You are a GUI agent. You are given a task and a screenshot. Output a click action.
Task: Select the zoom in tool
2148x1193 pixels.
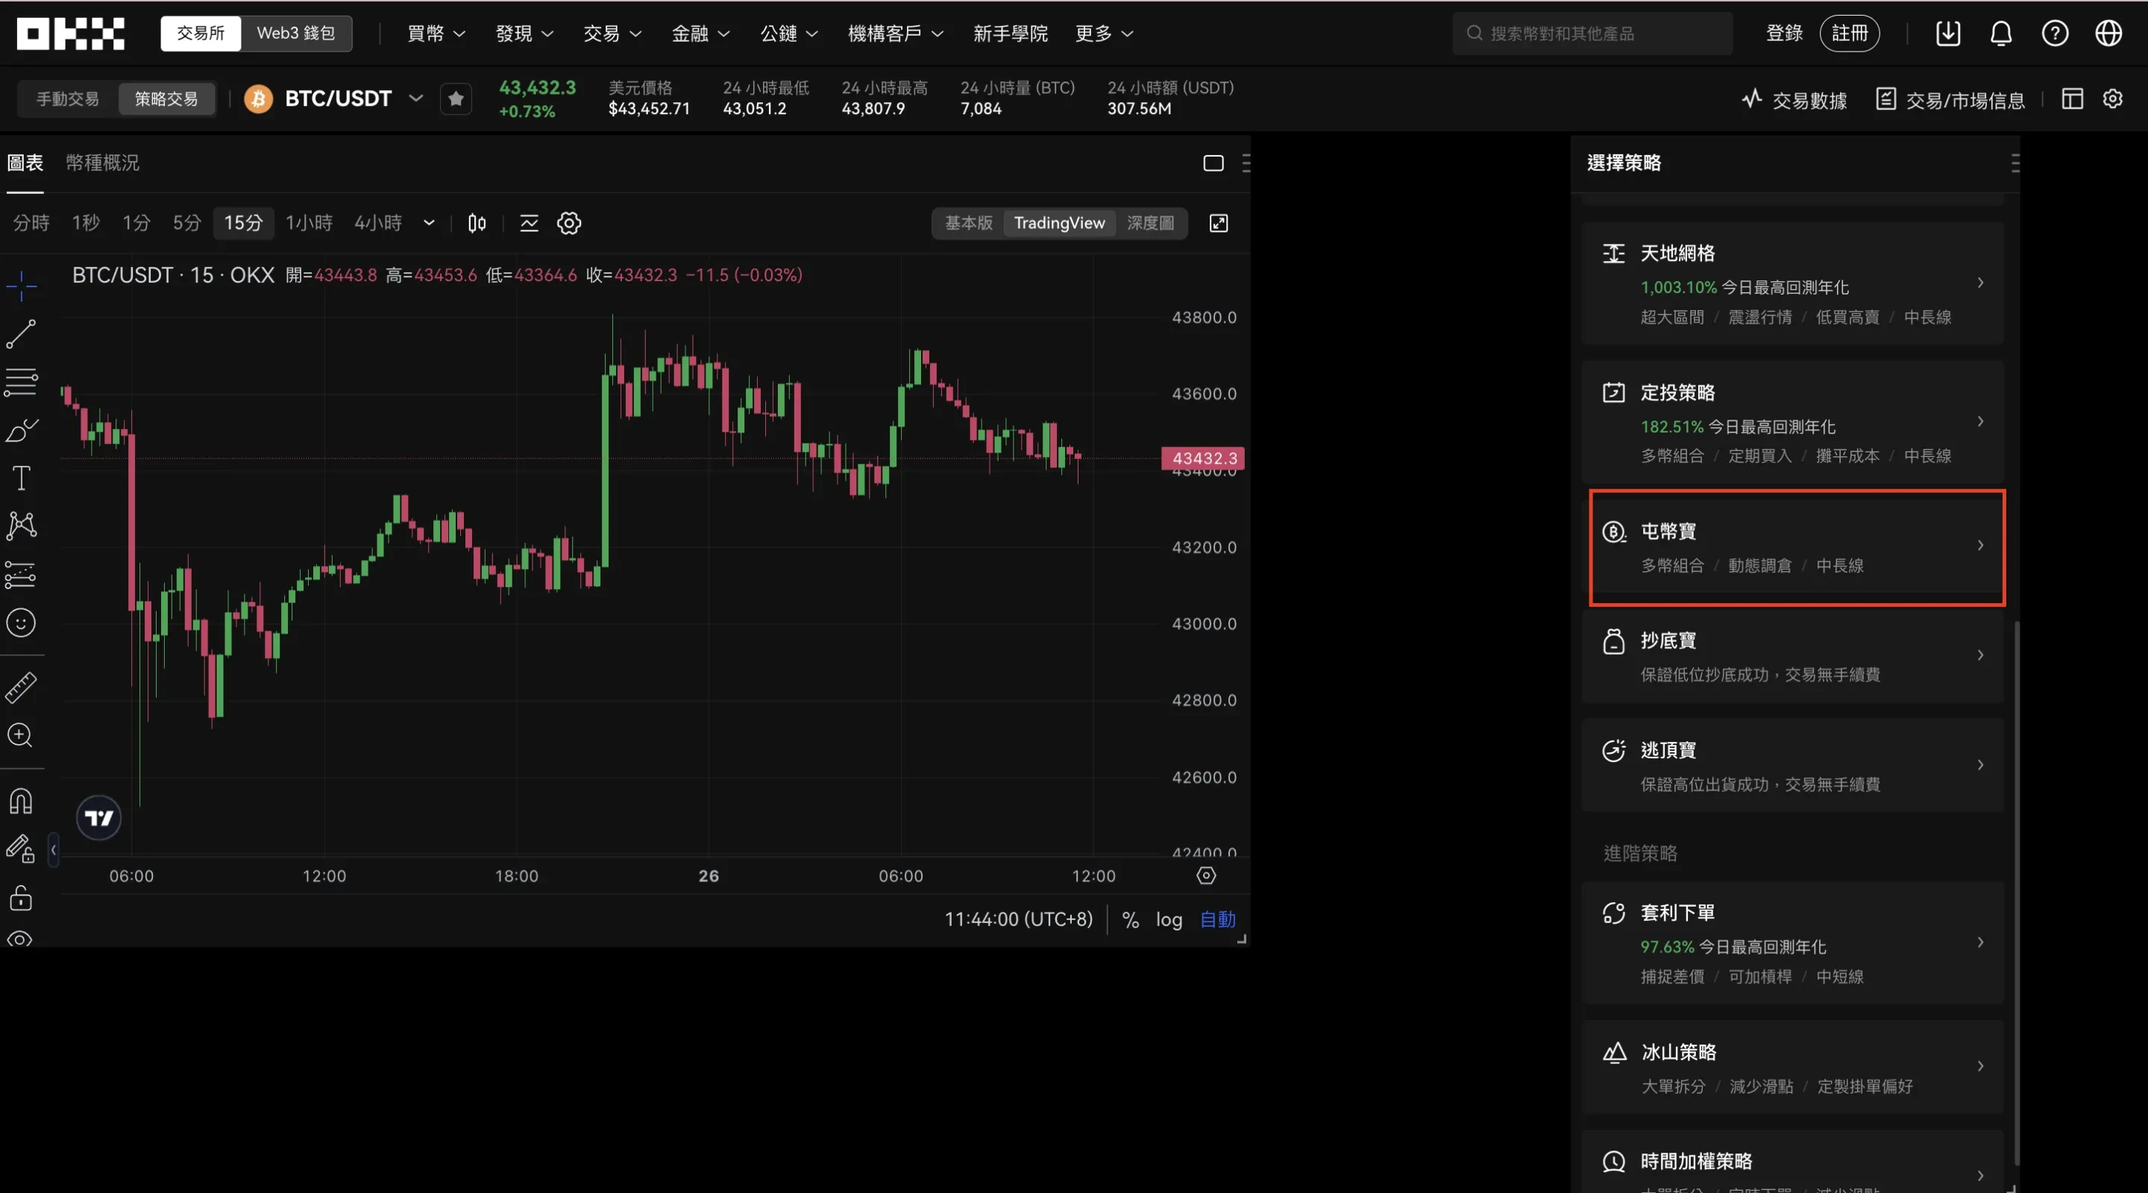coord(21,735)
